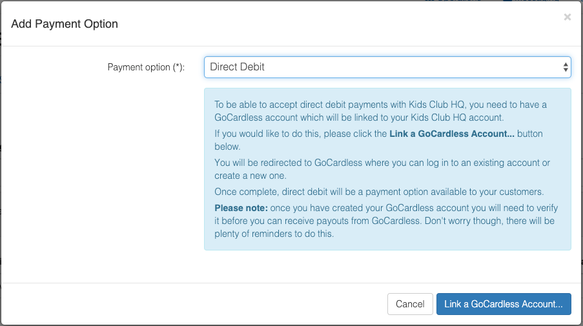Click the blue Link a GoCardless Account button
This screenshot has height=326, width=583.
[x=504, y=304]
